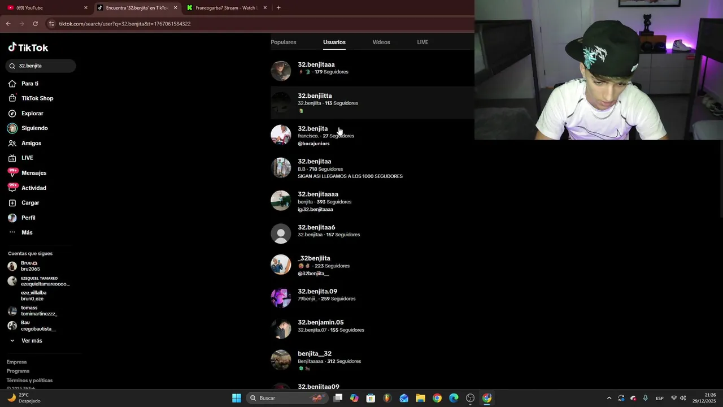723x407 pixels.
Task: Click the TikTok logo
Action: click(x=28, y=47)
